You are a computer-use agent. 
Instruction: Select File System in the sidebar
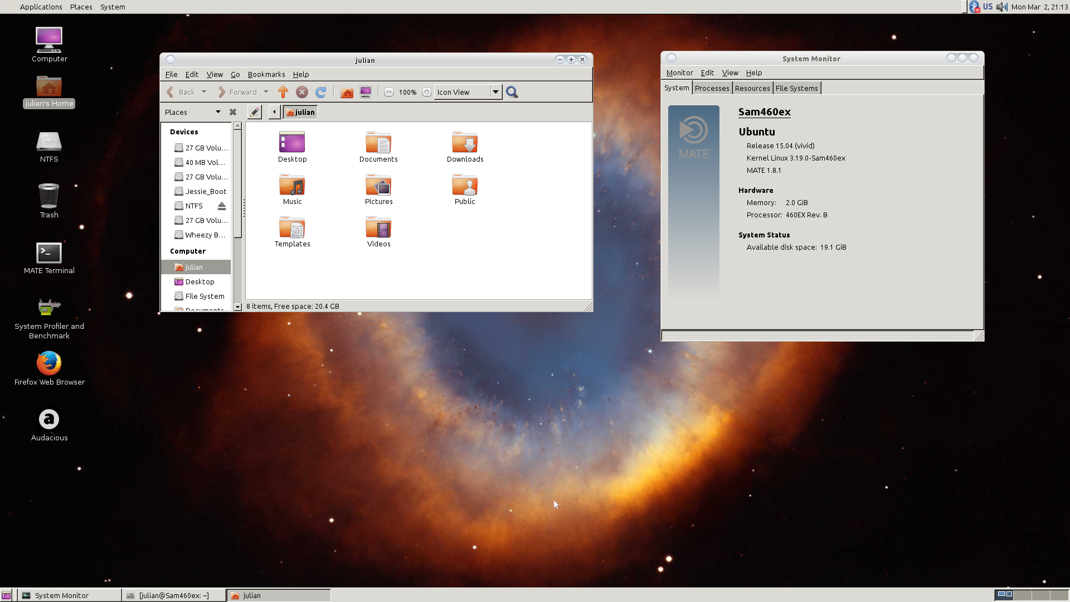tap(205, 296)
